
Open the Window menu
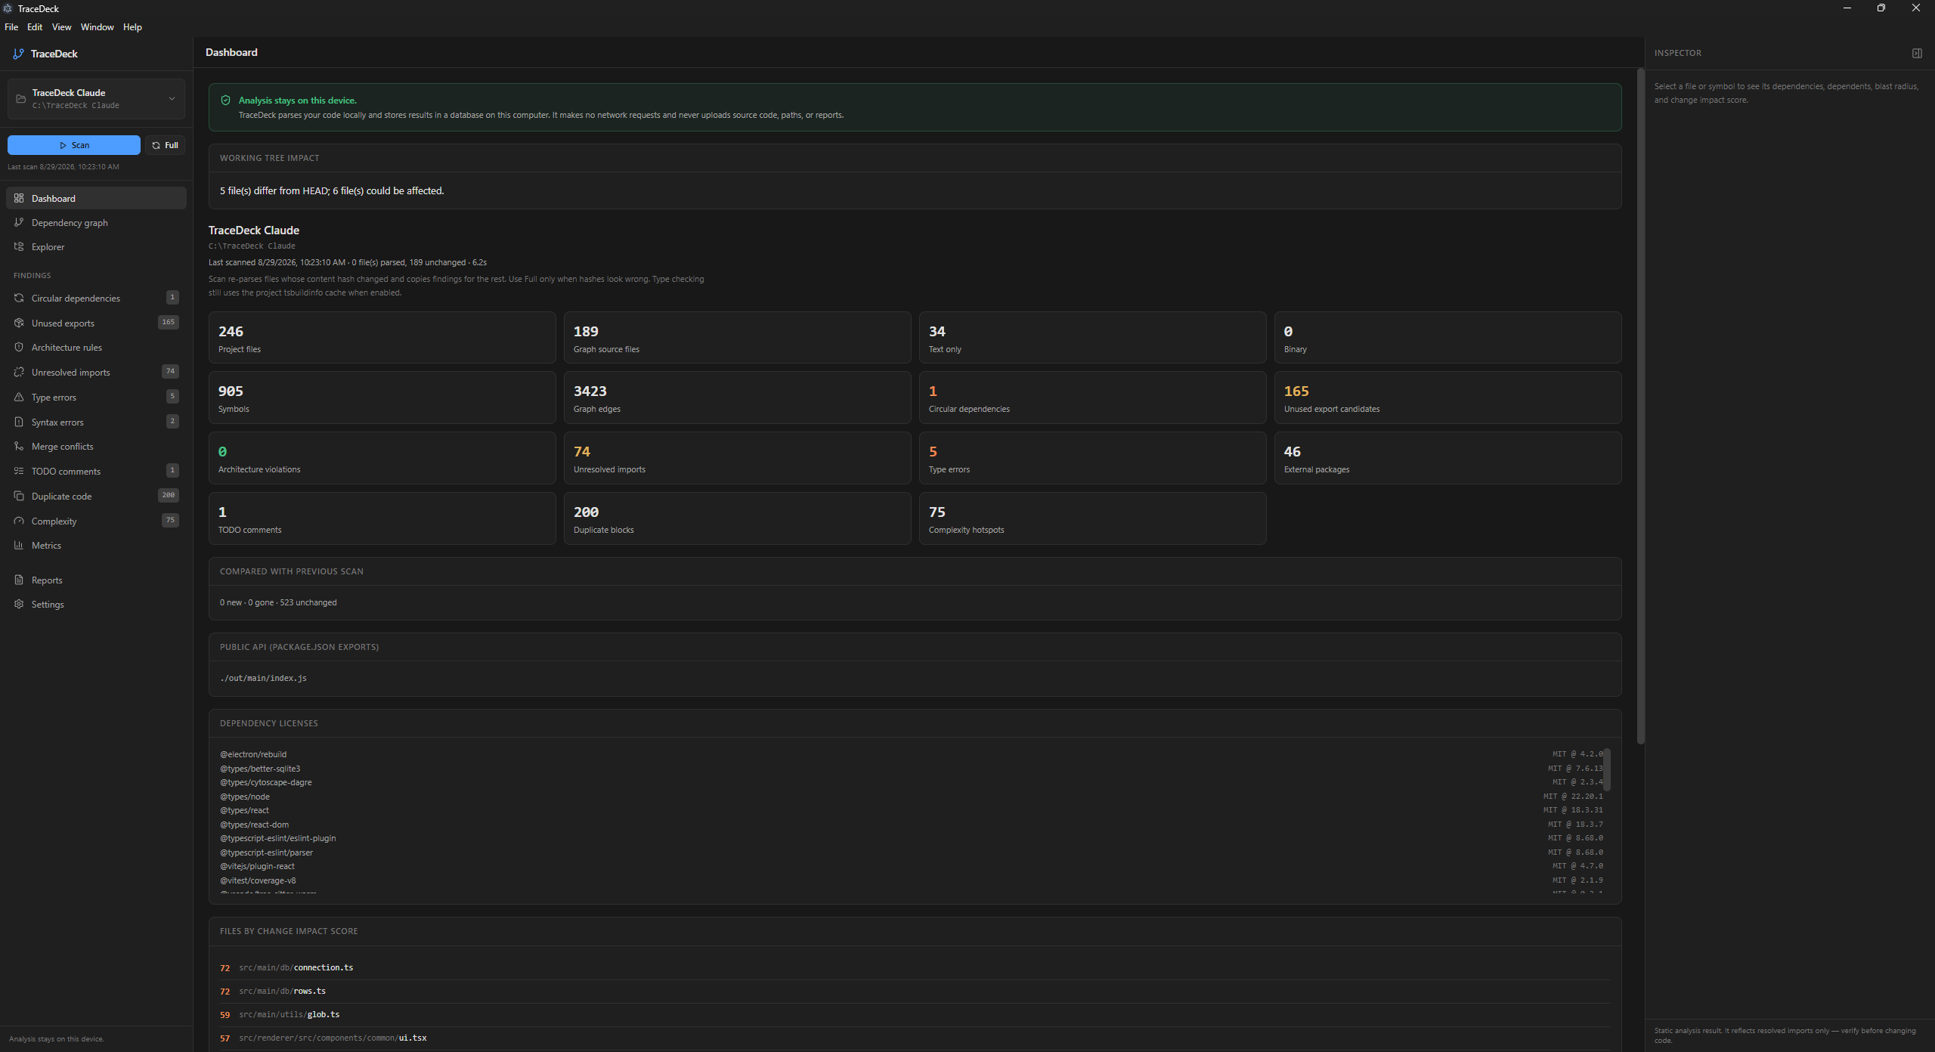(98, 26)
